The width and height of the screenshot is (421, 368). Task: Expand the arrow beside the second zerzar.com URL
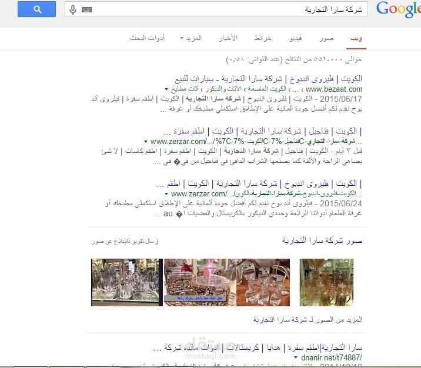166,194
